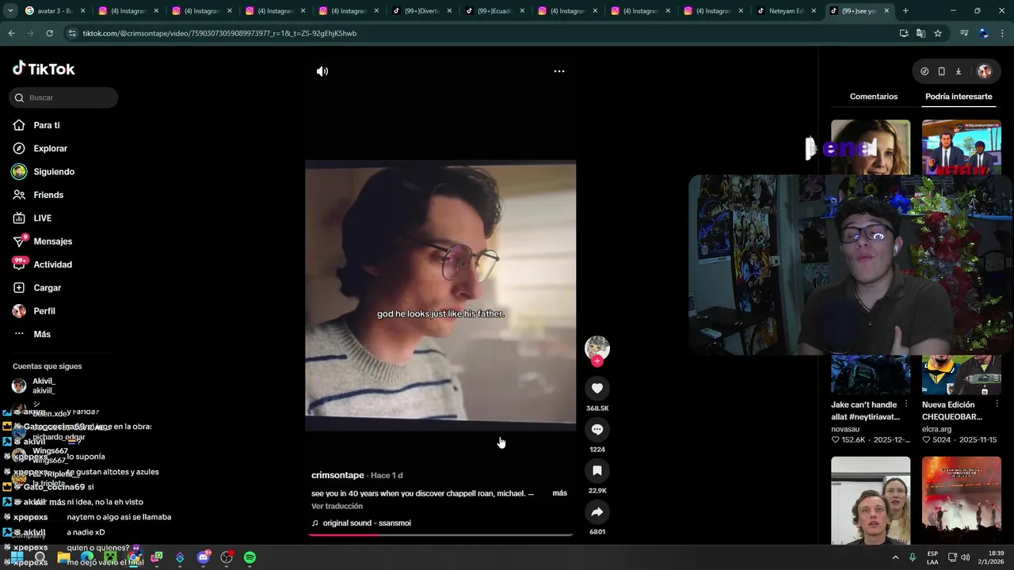Switch to the 'Comentarios' tab
The height and width of the screenshot is (570, 1014).
click(x=874, y=97)
